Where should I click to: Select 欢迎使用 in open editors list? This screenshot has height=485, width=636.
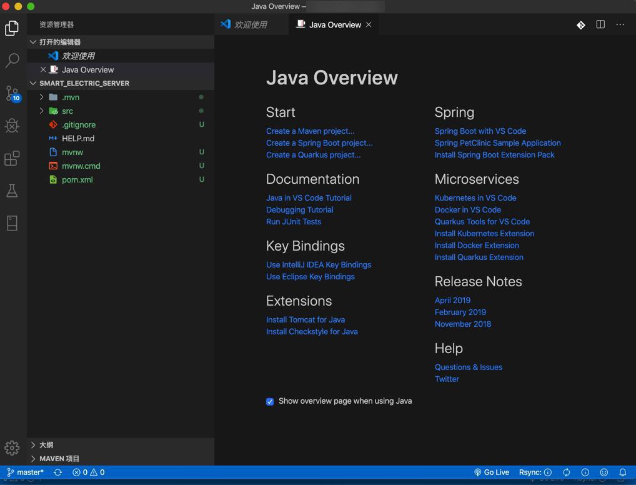[x=121, y=56]
